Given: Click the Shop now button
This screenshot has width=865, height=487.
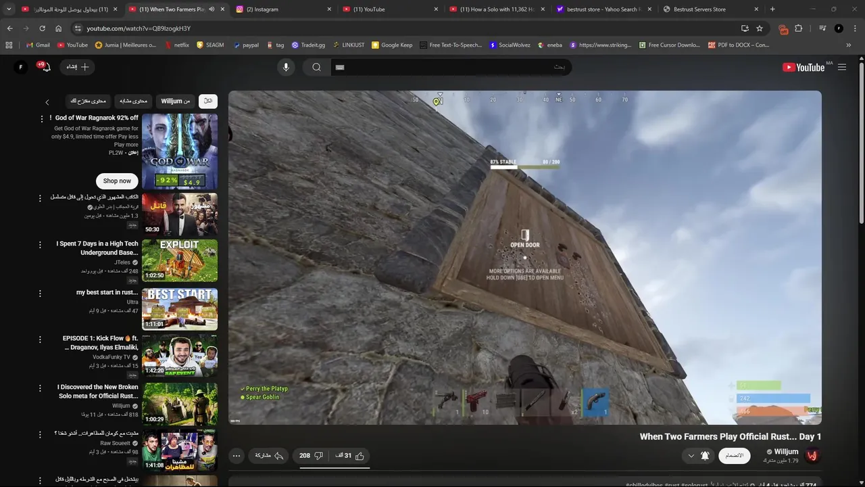Looking at the screenshot, I should pos(117,181).
